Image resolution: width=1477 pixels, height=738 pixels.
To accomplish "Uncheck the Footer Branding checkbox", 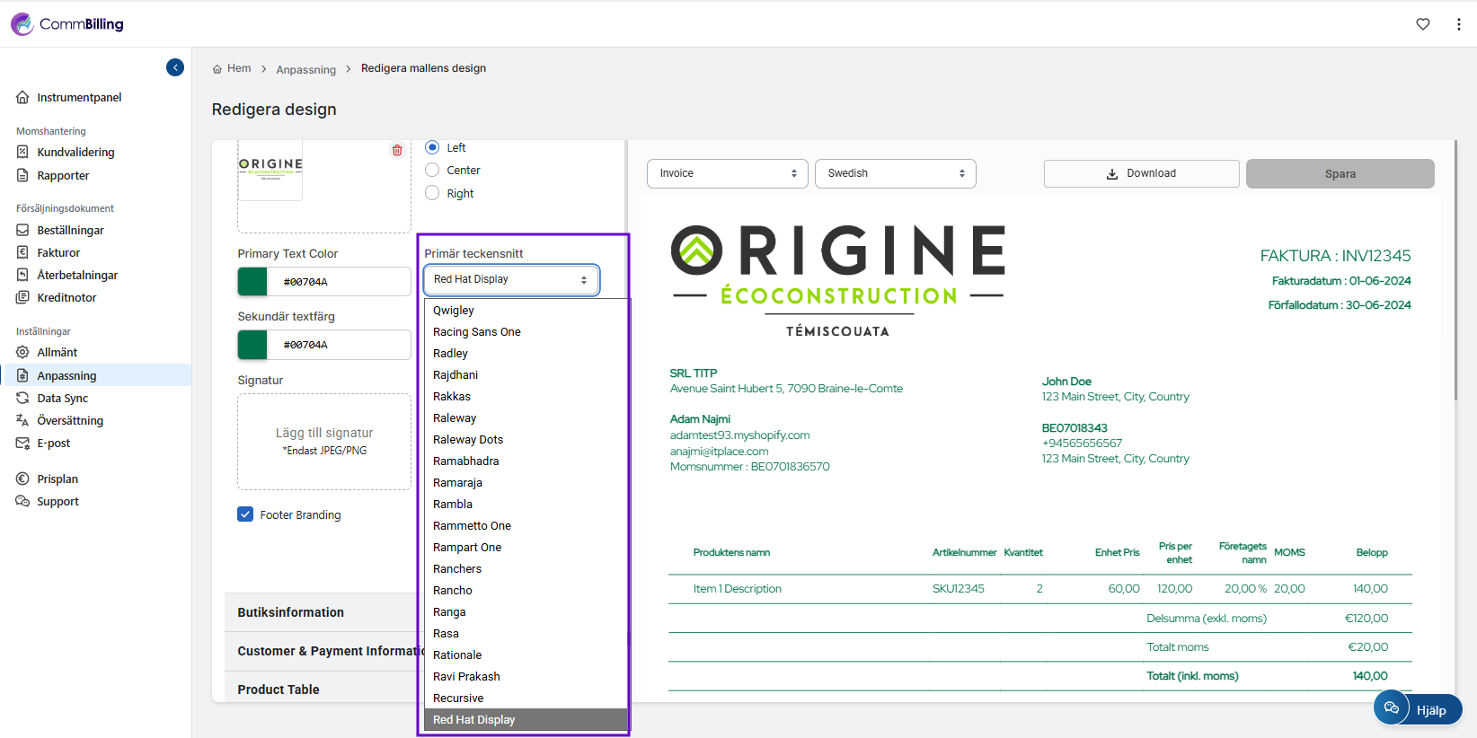I will (245, 514).
